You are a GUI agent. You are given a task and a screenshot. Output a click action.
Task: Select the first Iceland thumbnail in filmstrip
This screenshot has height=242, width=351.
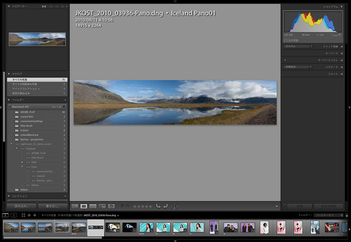click(11, 227)
